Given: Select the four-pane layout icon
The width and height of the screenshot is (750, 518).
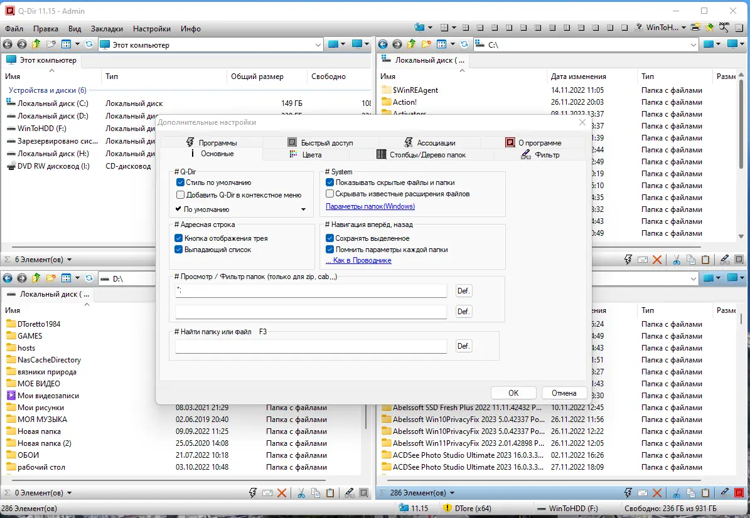Looking at the screenshot, I should click(466, 28).
